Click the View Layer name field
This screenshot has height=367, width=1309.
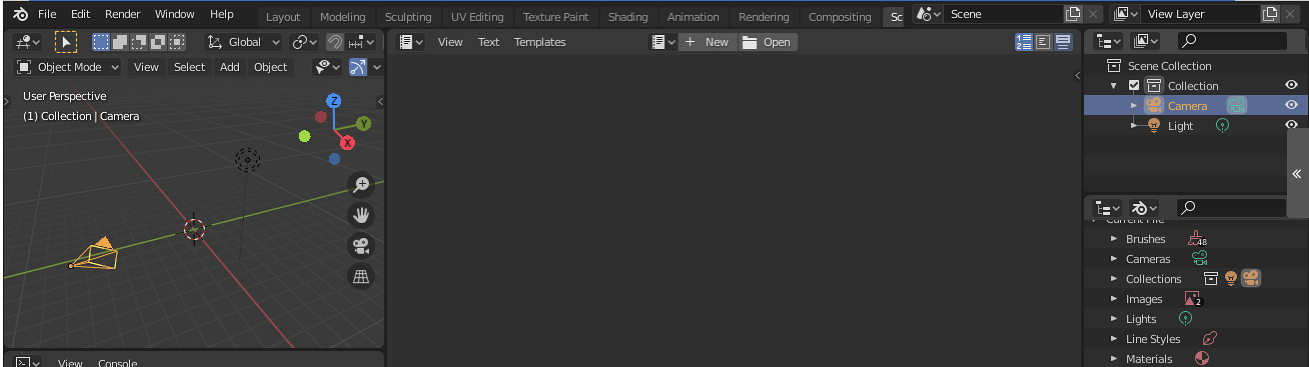click(x=1199, y=14)
